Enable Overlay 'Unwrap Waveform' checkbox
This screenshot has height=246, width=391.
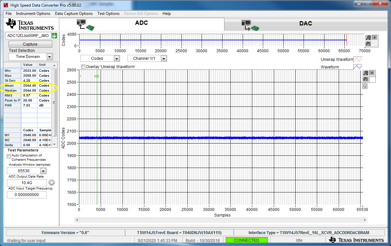click(x=83, y=67)
